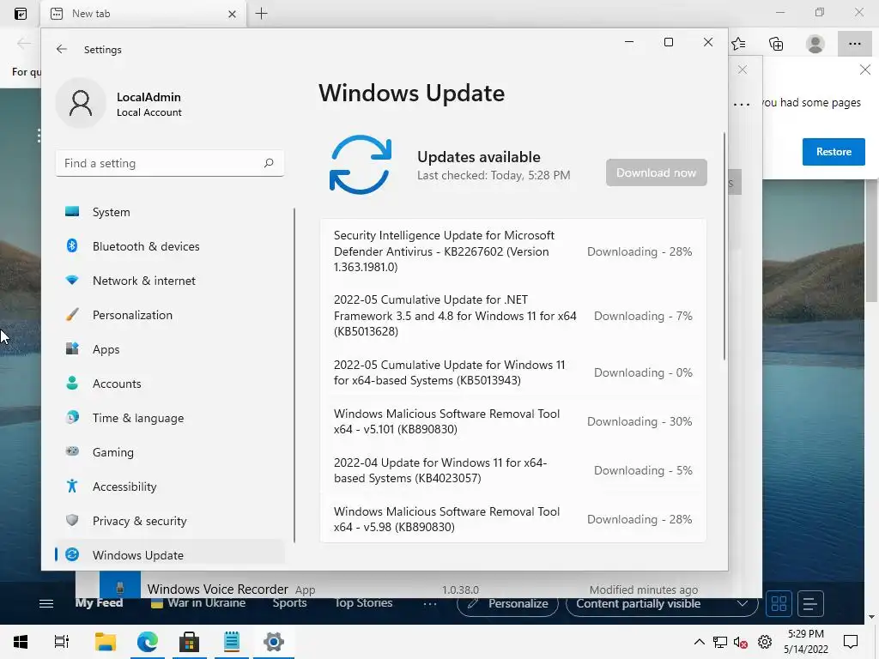
Task: Dismiss the Edge restore pages prompt
Action: 865,70
